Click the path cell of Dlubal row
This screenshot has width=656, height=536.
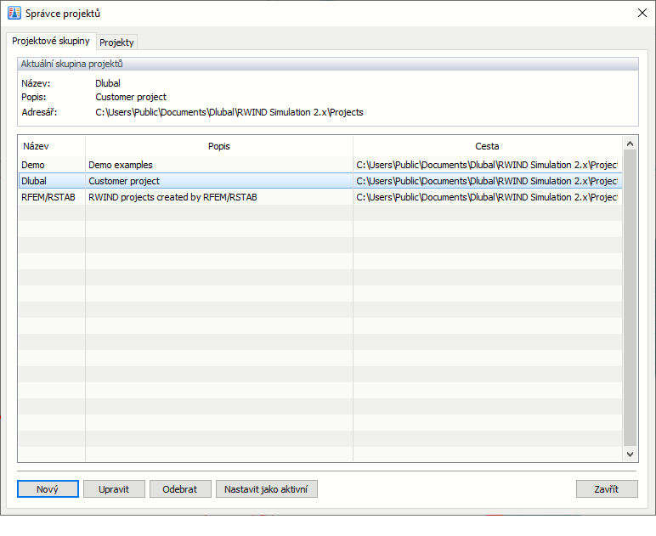488,181
